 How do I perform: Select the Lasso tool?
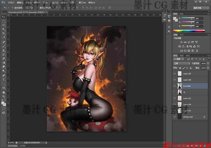(x=3, y=25)
